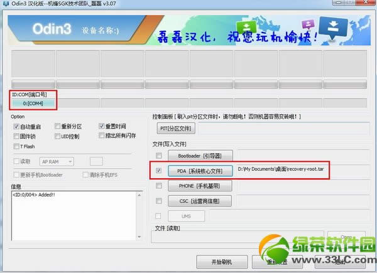Click the PIT[分区文件] button
The width and height of the screenshot is (377, 273).
pyautogui.click(x=176, y=129)
